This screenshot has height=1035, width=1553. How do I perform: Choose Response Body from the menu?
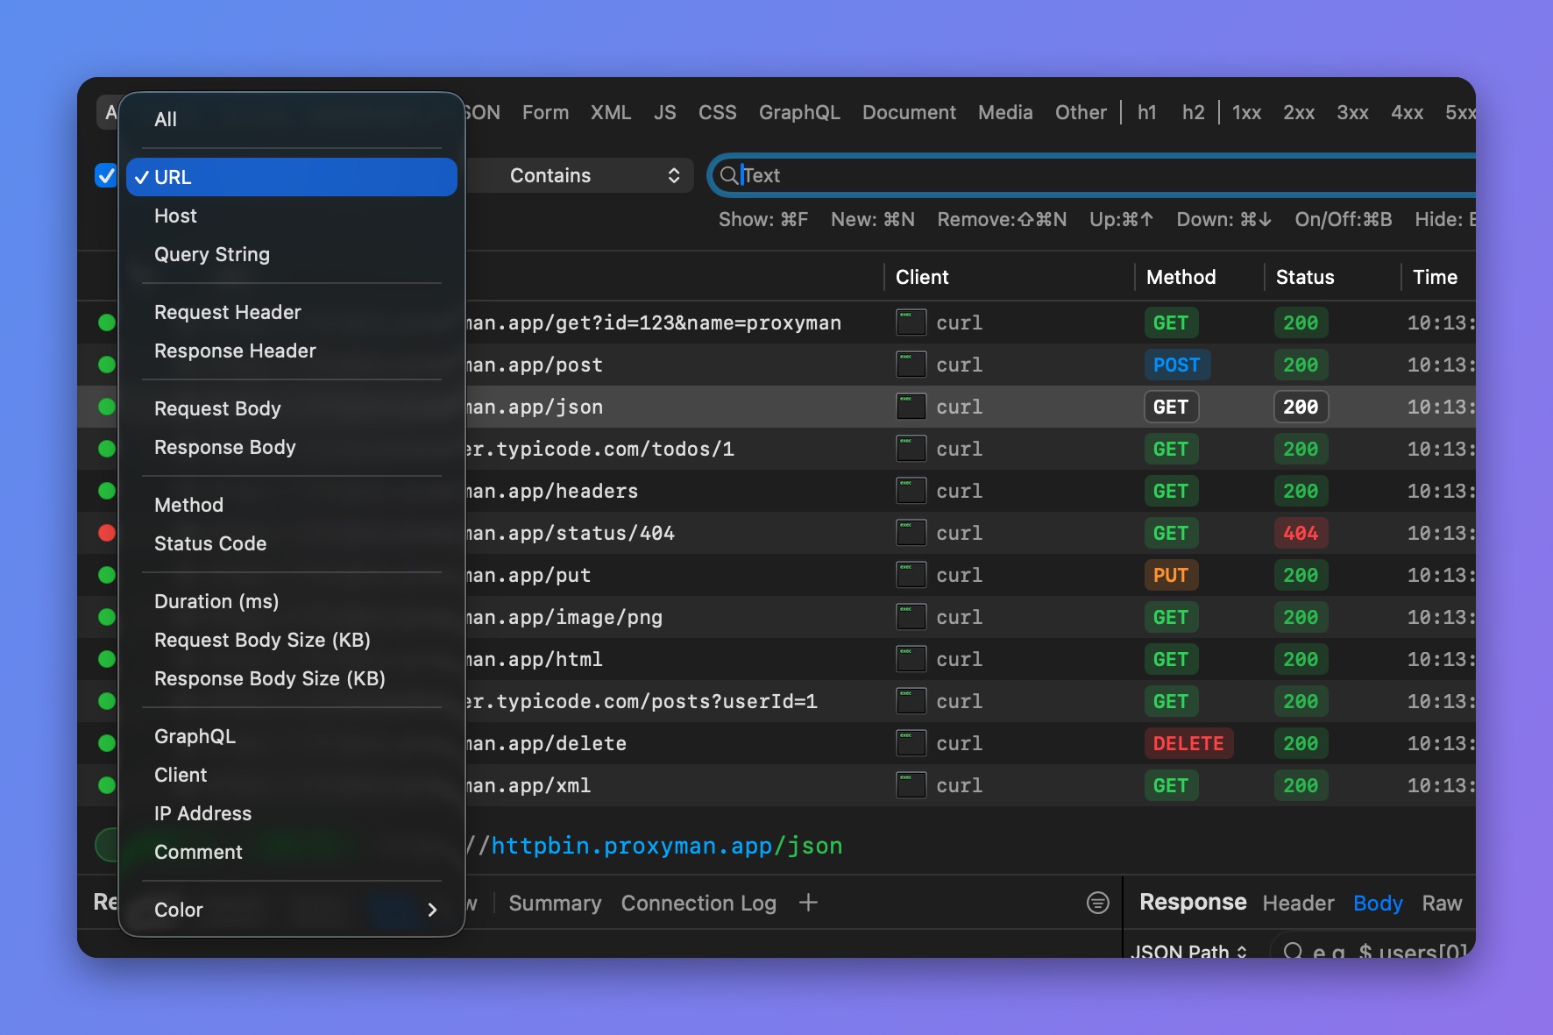(x=292, y=447)
